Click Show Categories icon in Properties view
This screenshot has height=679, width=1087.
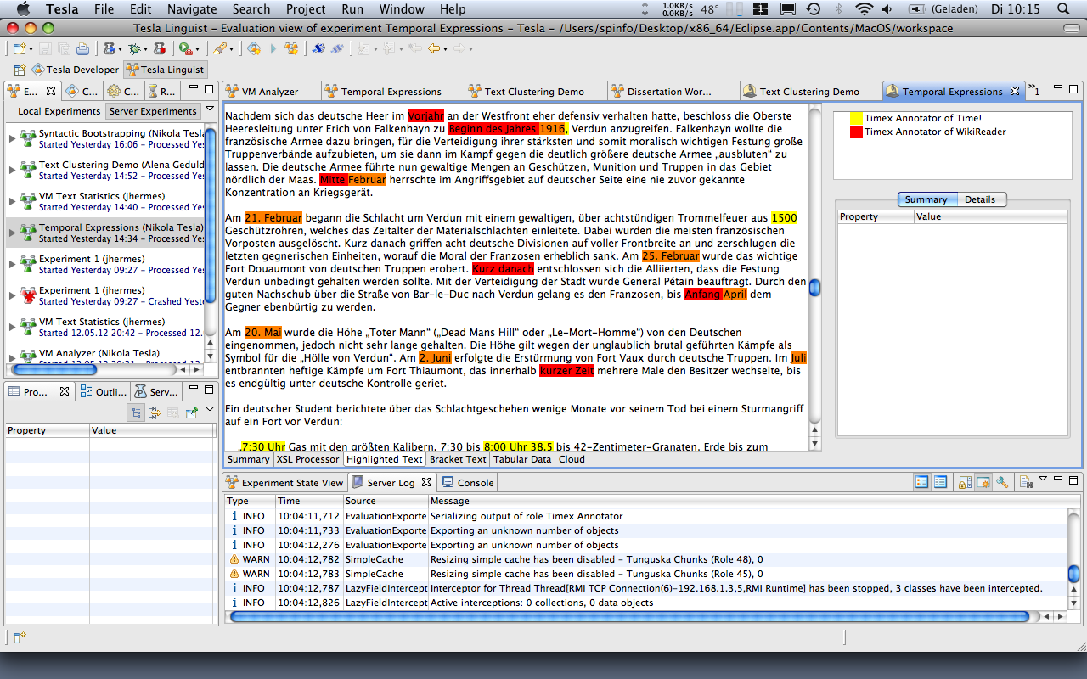click(x=137, y=412)
